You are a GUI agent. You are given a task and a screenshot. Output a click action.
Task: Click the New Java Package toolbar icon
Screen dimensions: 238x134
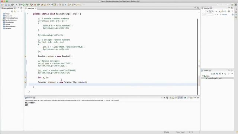pos(35,5)
